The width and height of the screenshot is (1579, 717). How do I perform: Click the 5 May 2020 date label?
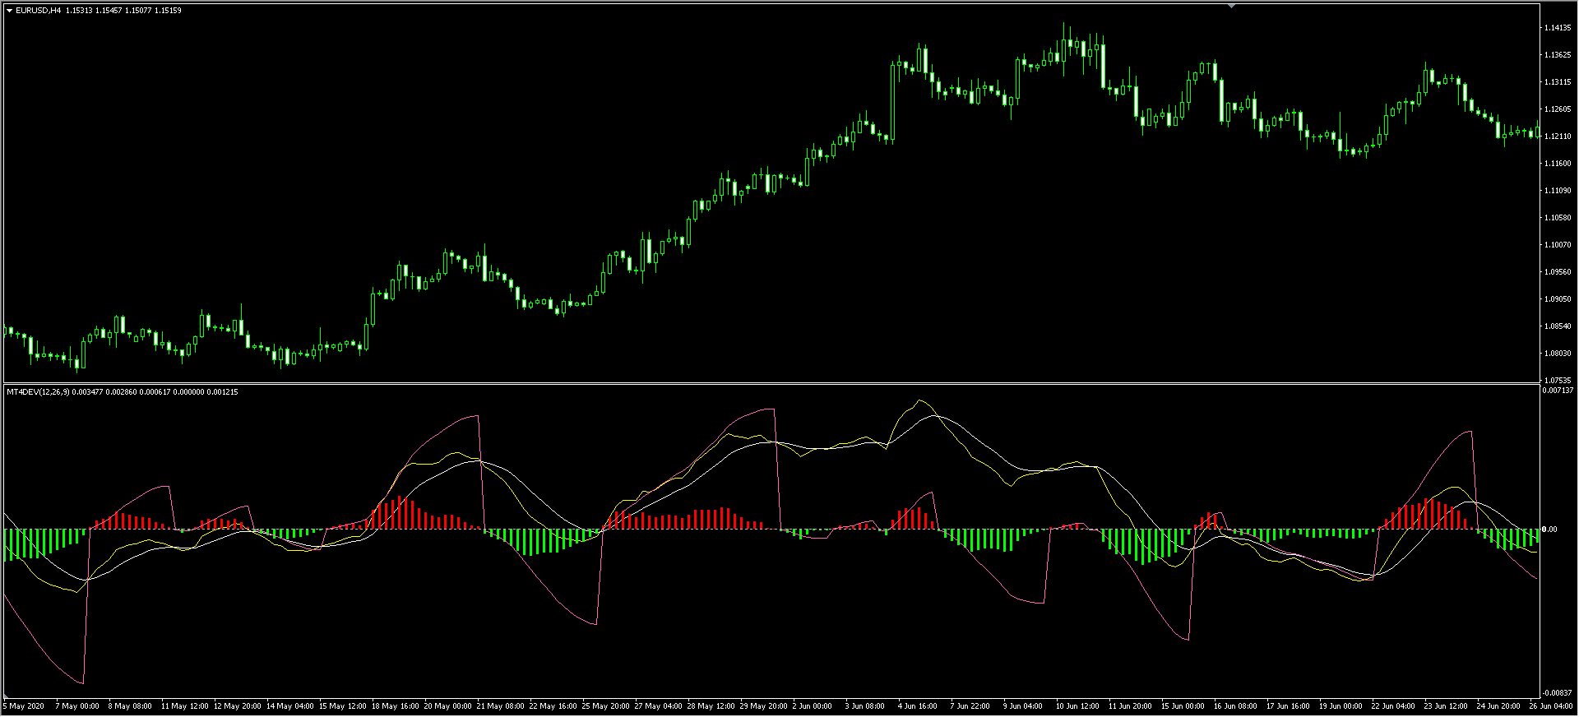point(24,706)
